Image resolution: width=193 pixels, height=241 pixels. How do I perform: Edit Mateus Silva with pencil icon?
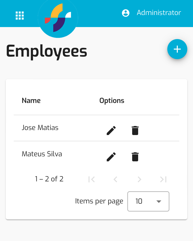(x=111, y=157)
